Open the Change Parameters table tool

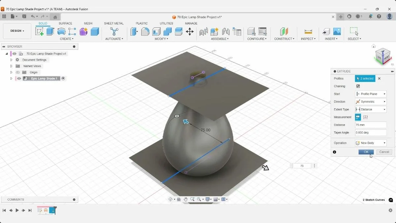(262, 31)
